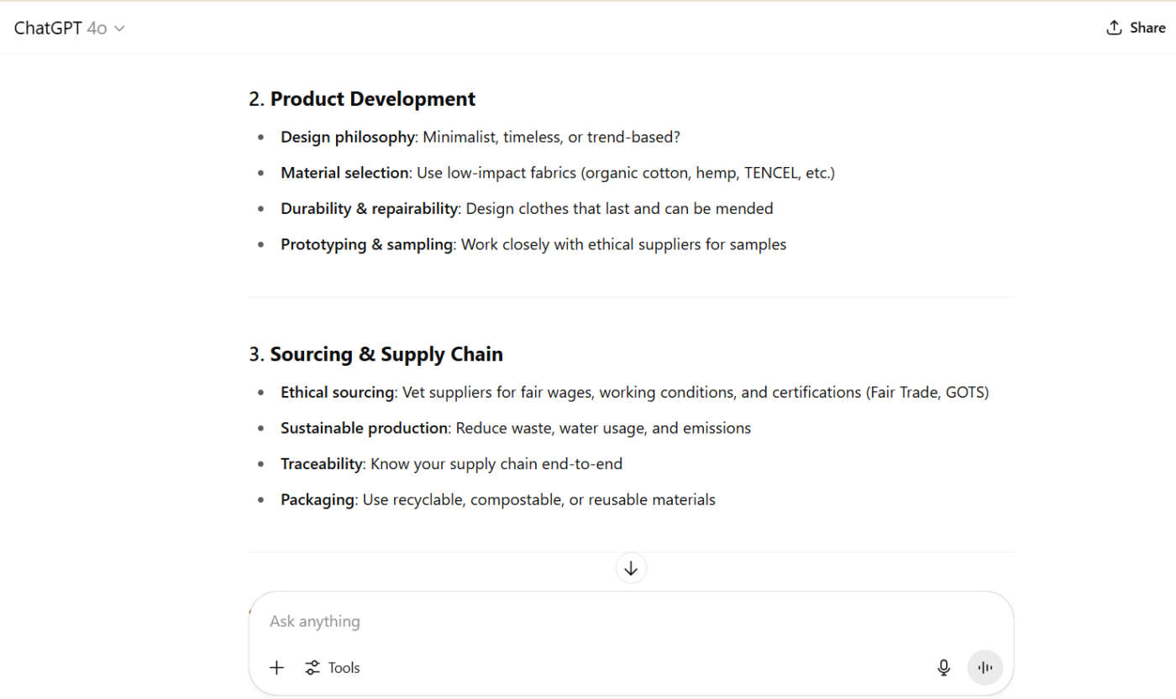The image size is (1176, 699).
Task: Click the plus icon to attach a file
Action: click(276, 667)
